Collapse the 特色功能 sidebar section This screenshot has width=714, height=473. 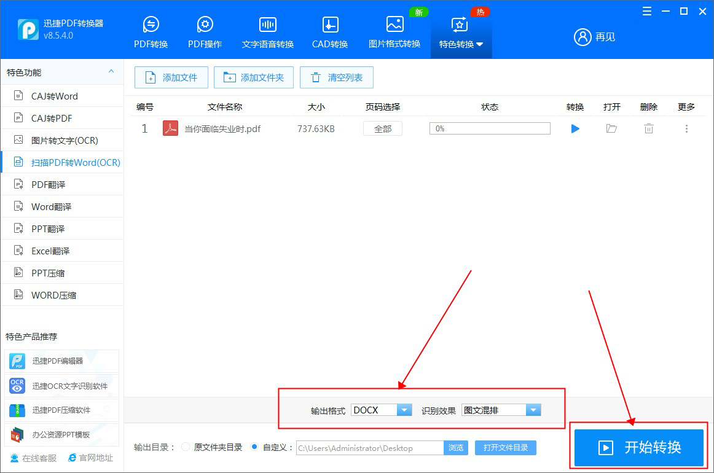[x=111, y=72]
